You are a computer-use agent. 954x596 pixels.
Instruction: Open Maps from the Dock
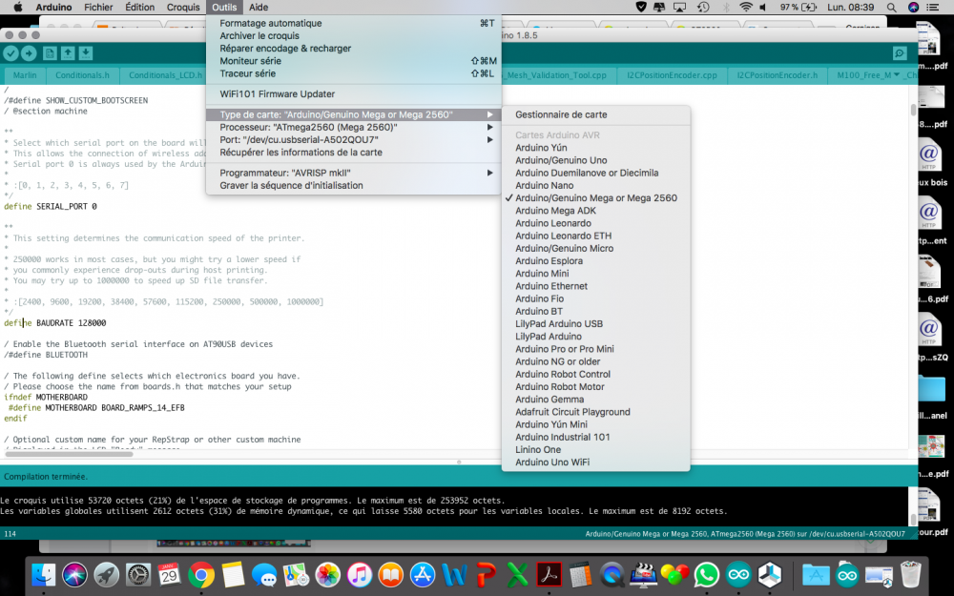tap(296, 575)
